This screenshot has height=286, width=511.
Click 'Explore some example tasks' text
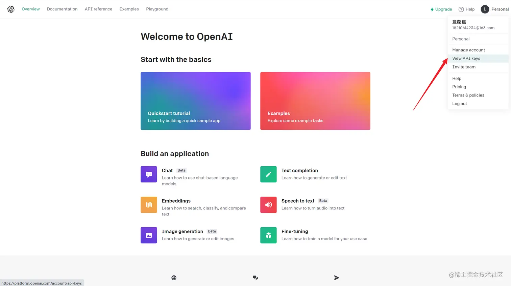point(295,121)
